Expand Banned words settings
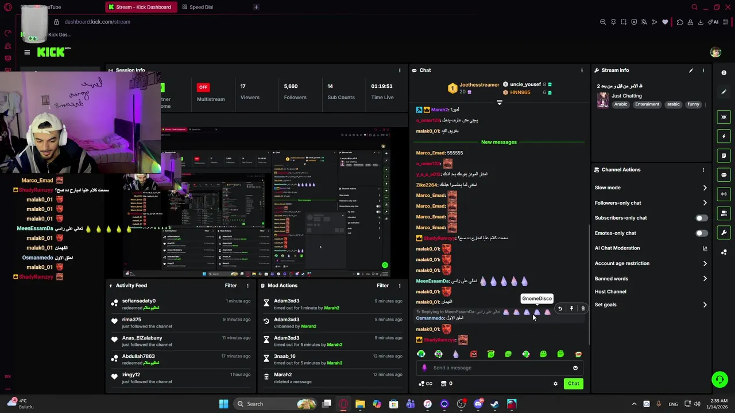The height and width of the screenshot is (413, 735). pos(705,279)
